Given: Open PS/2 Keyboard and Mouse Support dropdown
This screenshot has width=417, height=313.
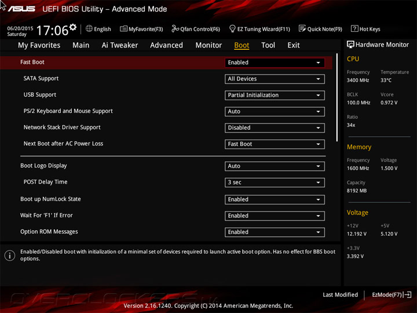Looking at the screenshot, I should click(275, 111).
